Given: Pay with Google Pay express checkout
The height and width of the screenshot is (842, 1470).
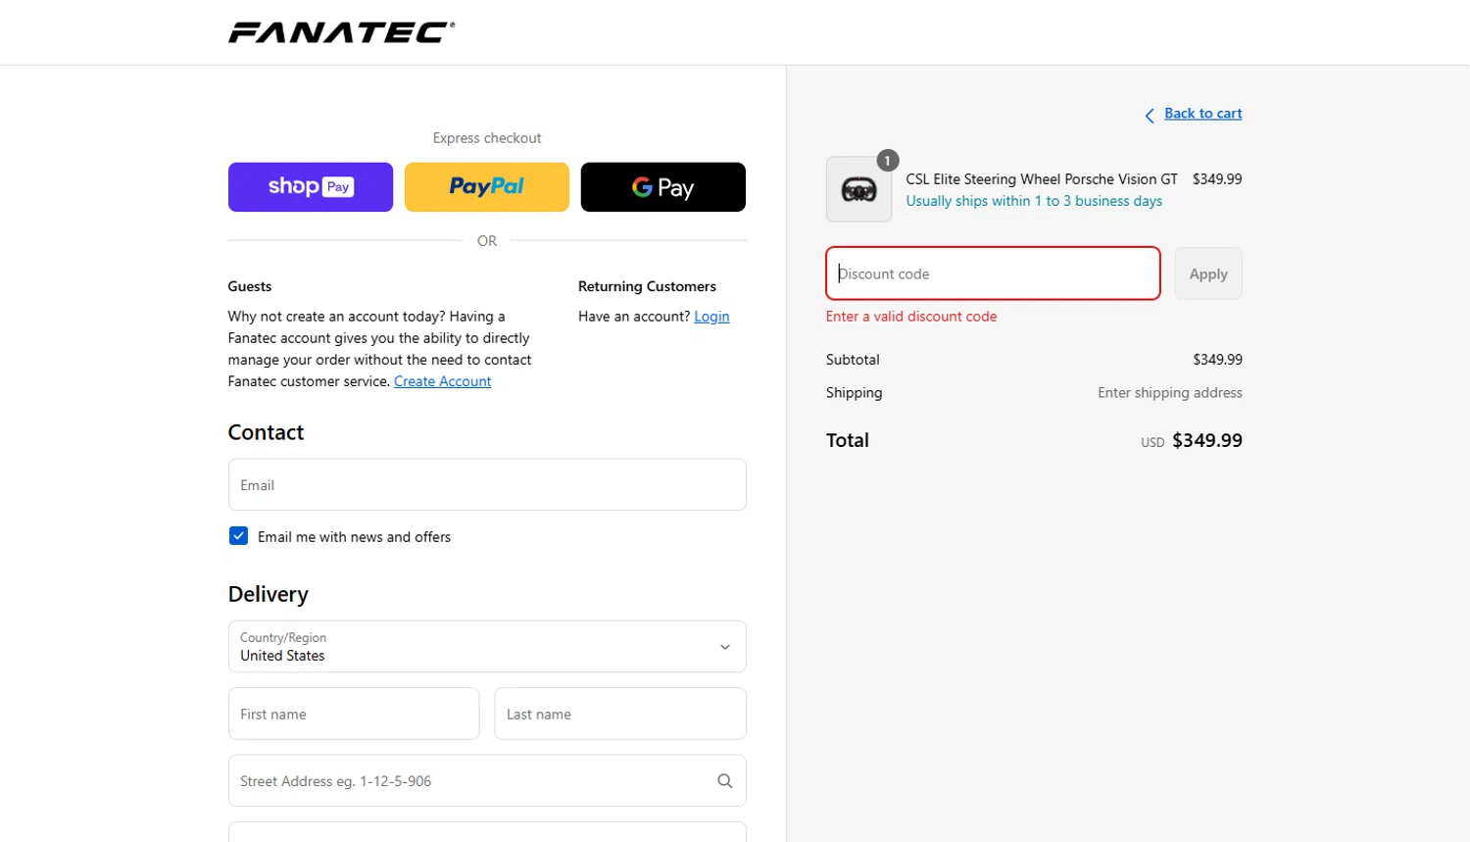Looking at the screenshot, I should point(663,187).
